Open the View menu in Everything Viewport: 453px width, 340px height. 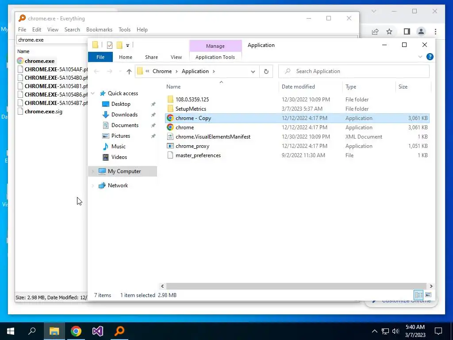(53, 30)
